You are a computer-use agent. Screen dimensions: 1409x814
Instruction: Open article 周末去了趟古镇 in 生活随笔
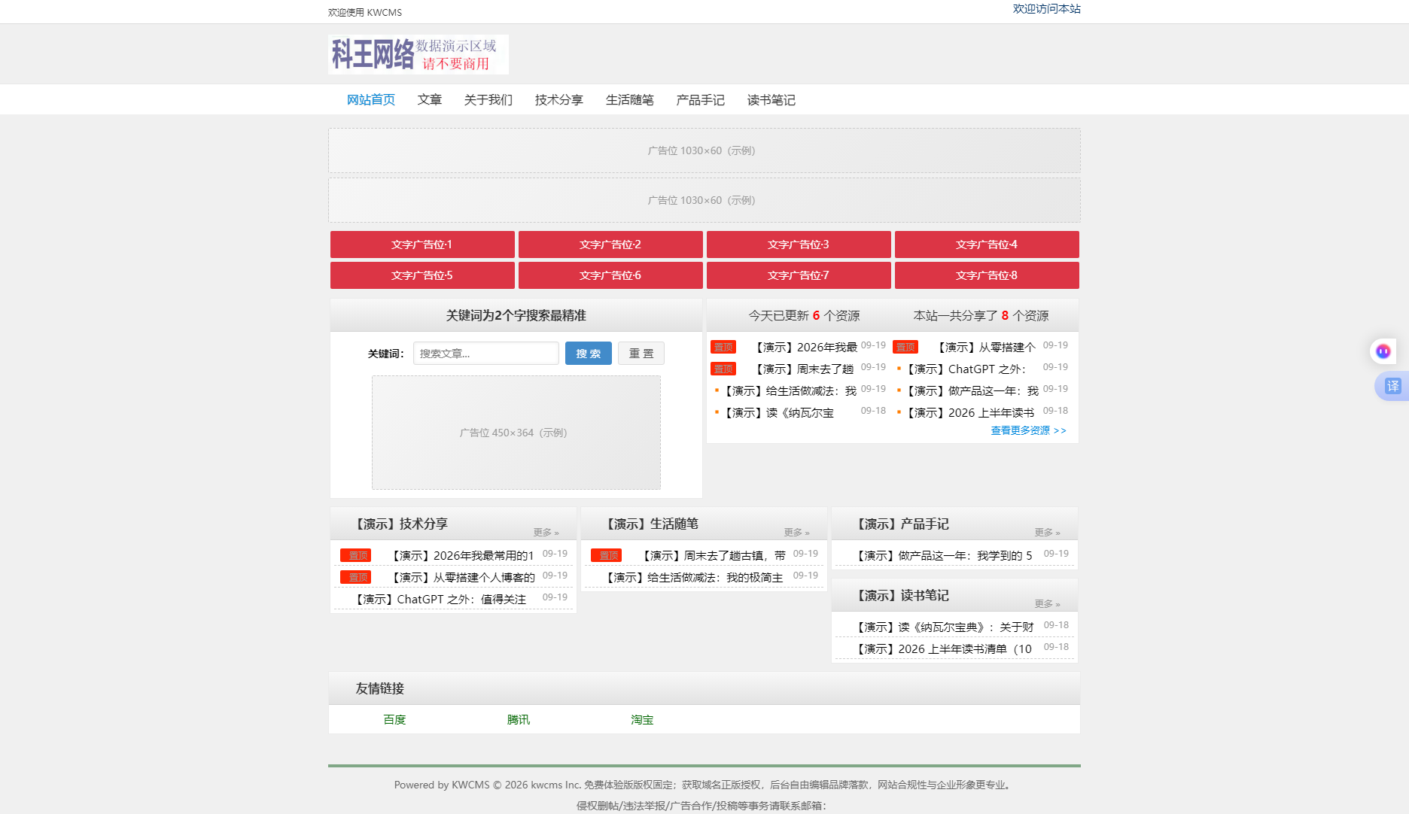click(714, 556)
